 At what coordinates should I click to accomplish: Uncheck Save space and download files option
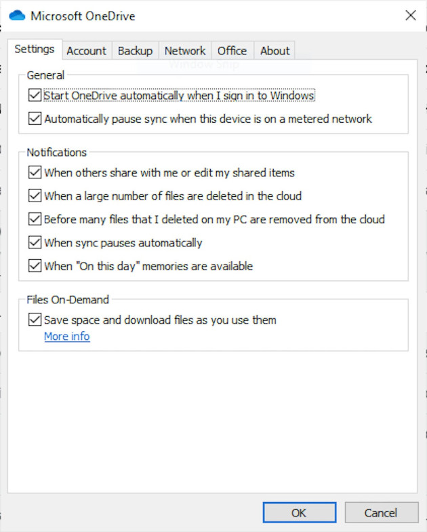pos(35,320)
